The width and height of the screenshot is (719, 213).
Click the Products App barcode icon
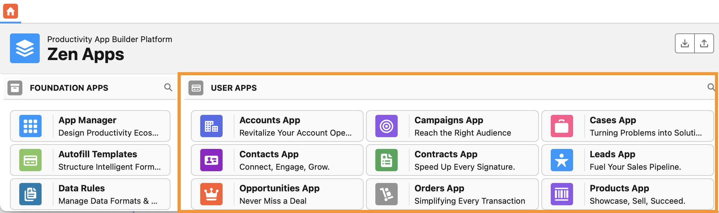(x=562, y=194)
